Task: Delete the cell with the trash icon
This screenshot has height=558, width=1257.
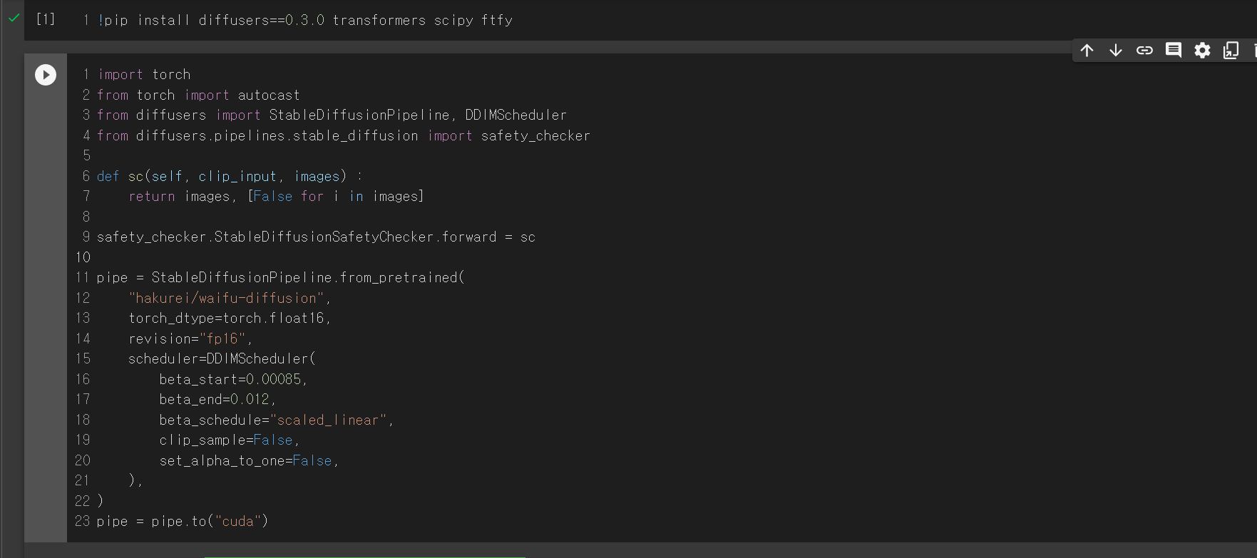Action: pyautogui.click(x=1253, y=51)
